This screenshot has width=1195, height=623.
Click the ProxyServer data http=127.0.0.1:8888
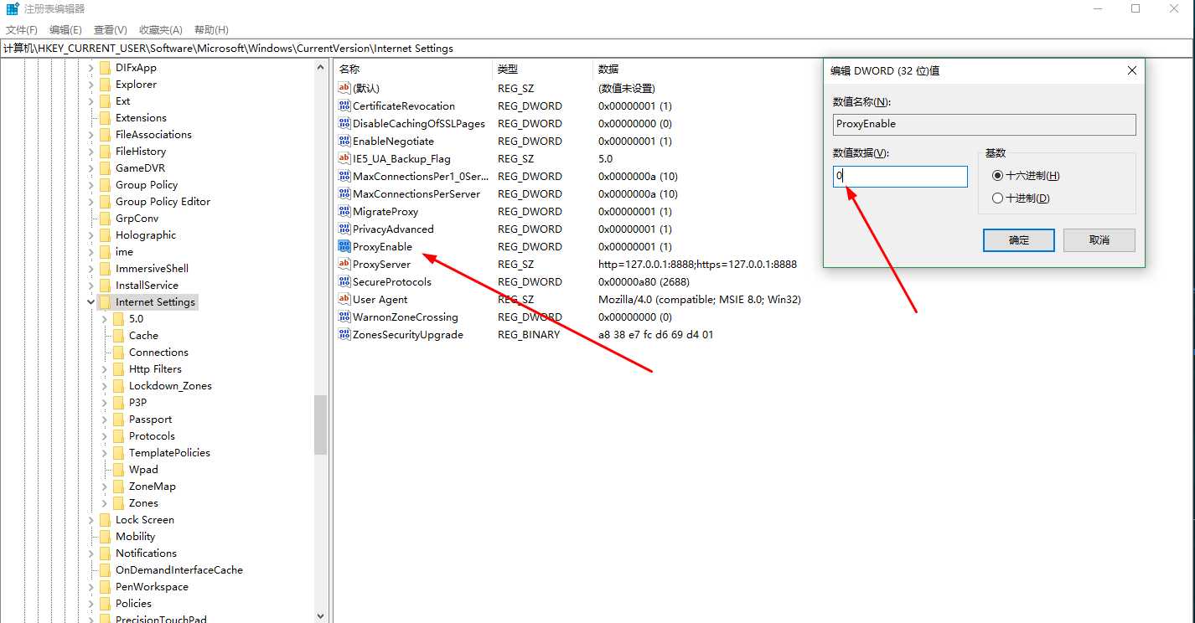[697, 264]
